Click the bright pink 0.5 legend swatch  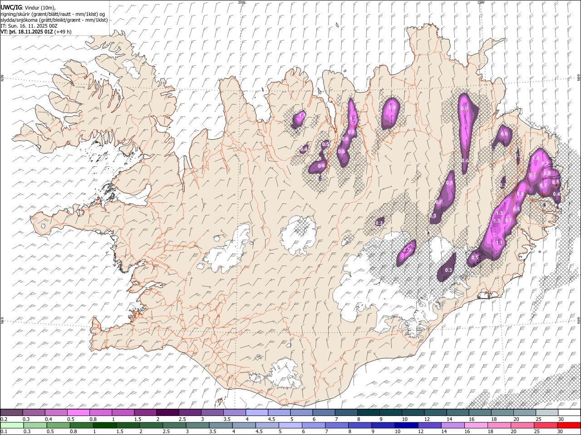coord(78,413)
